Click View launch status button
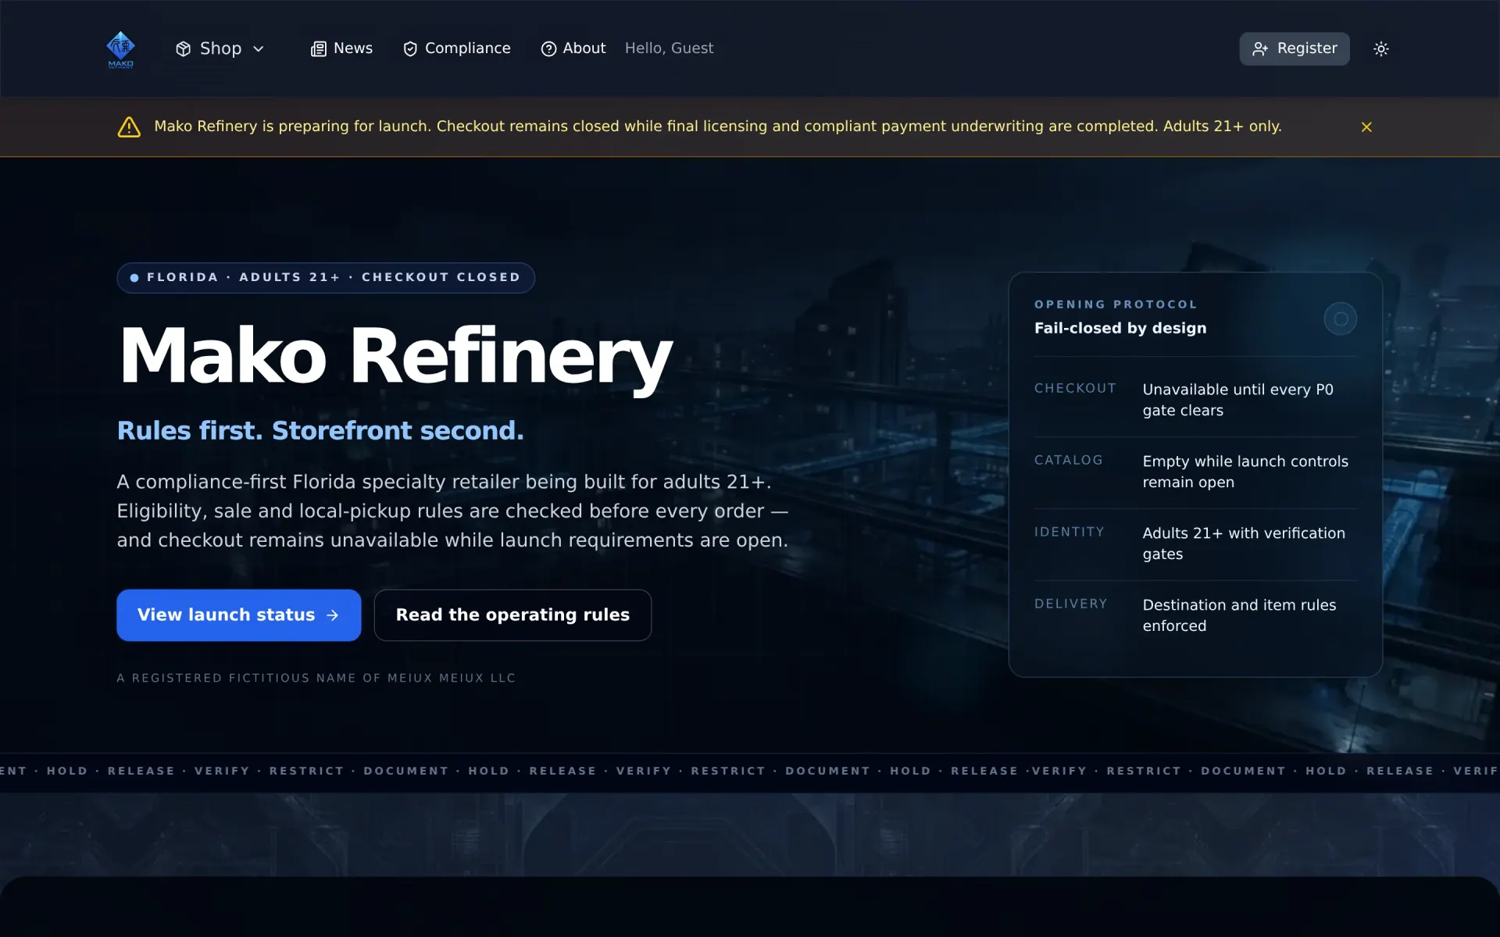The width and height of the screenshot is (1500, 937). point(239,615)
